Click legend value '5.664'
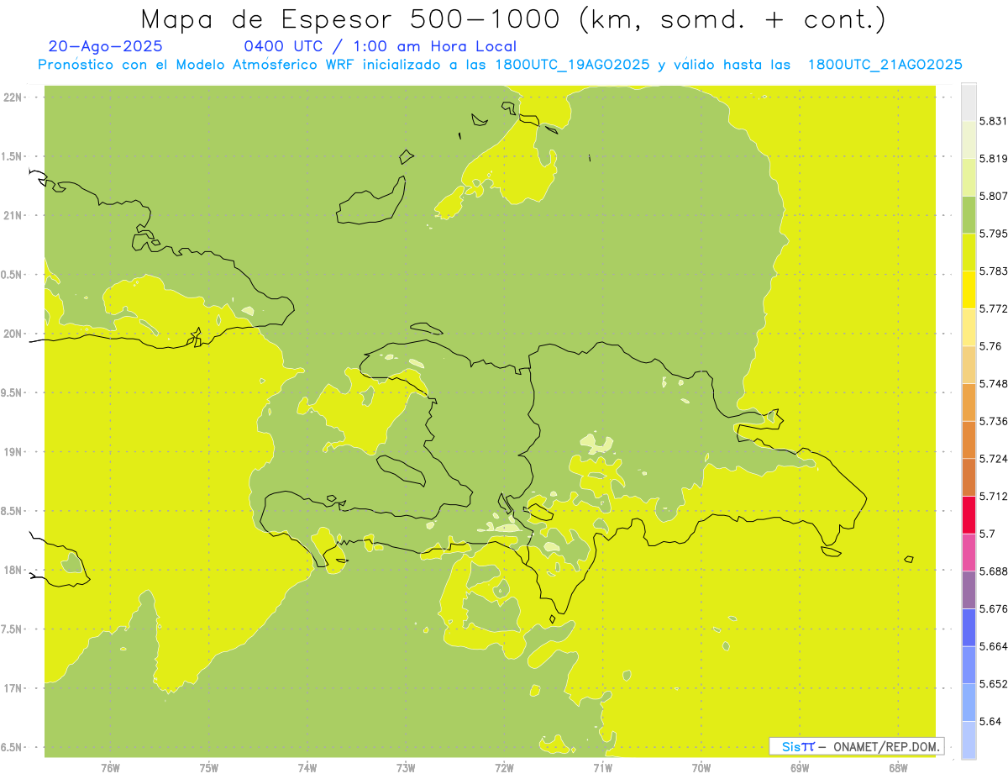The width and height of the screenshot is (1008, 779). (x=993, y=646)
